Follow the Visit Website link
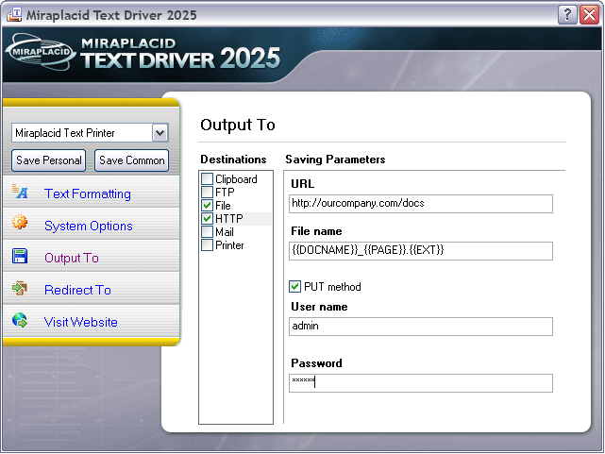605x454 pixels. tap(80, 322)
